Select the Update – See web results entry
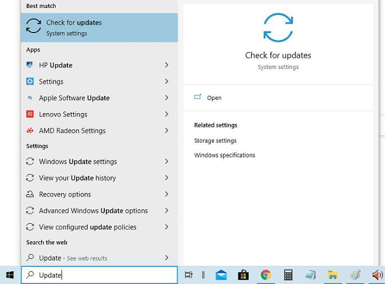Viewport: 385px width, 284px height. [x=99, y=257]
